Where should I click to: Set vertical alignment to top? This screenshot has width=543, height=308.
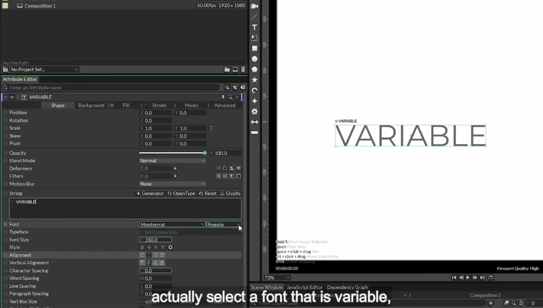pyautogui.click(x=142, y=263)
